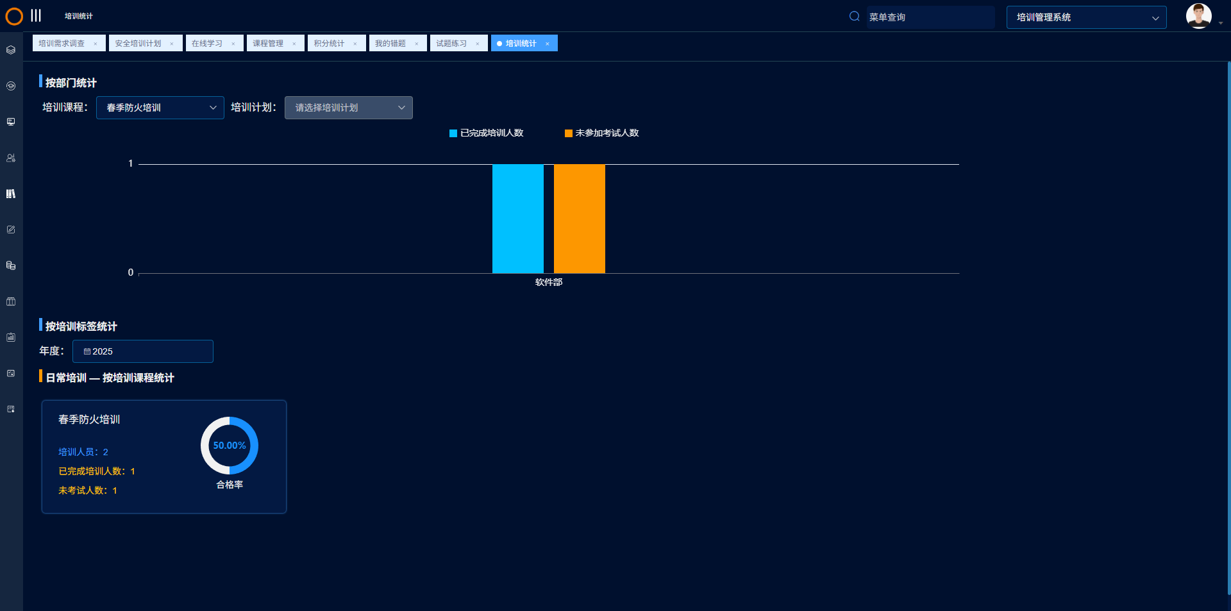Expand the 培训课程 dropdown
1231x611 pixels.
coord(160,108)
